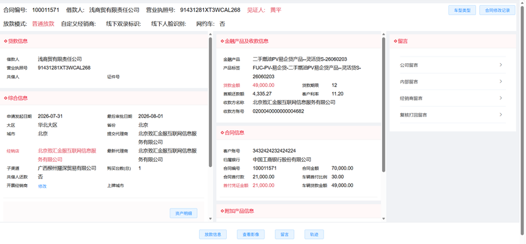Click the 留言 button in bottom bar

point(285,234)
